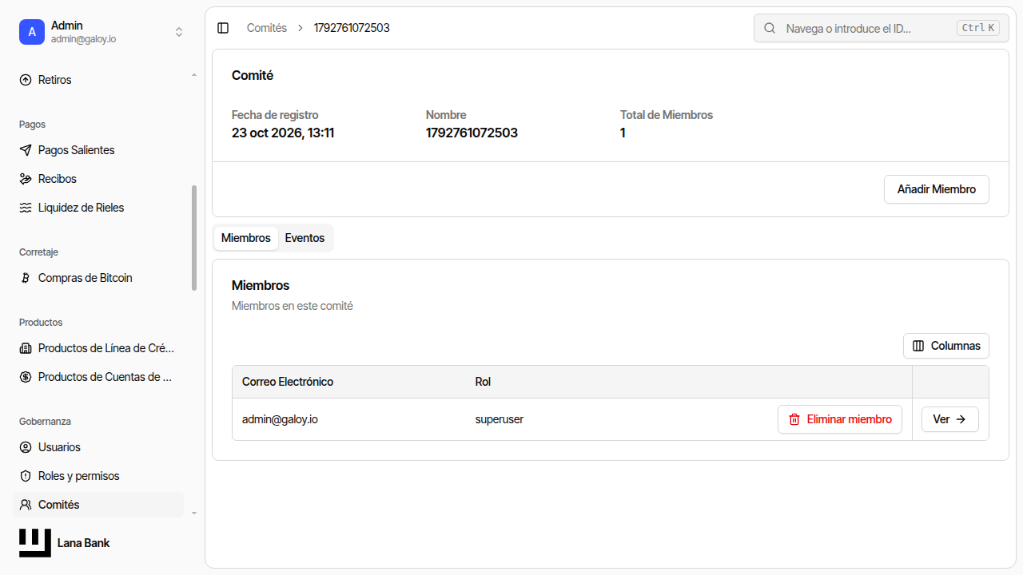Screen dimensions: 1023x575
Task: Click the Pagos Salientes paper plane icon
Action: (x=26, y=150)
